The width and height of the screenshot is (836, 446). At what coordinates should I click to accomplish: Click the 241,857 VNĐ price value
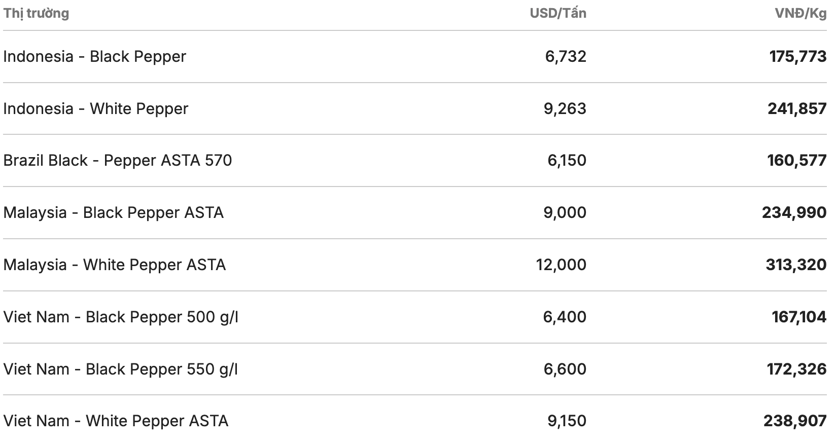coord(796,108)
